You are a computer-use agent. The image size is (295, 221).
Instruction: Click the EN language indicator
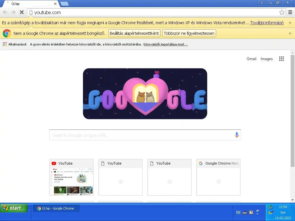(238, 212)
